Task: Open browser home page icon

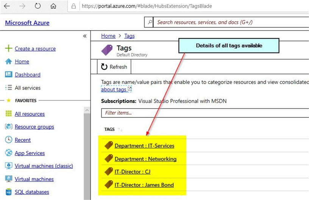Action: 53,6
